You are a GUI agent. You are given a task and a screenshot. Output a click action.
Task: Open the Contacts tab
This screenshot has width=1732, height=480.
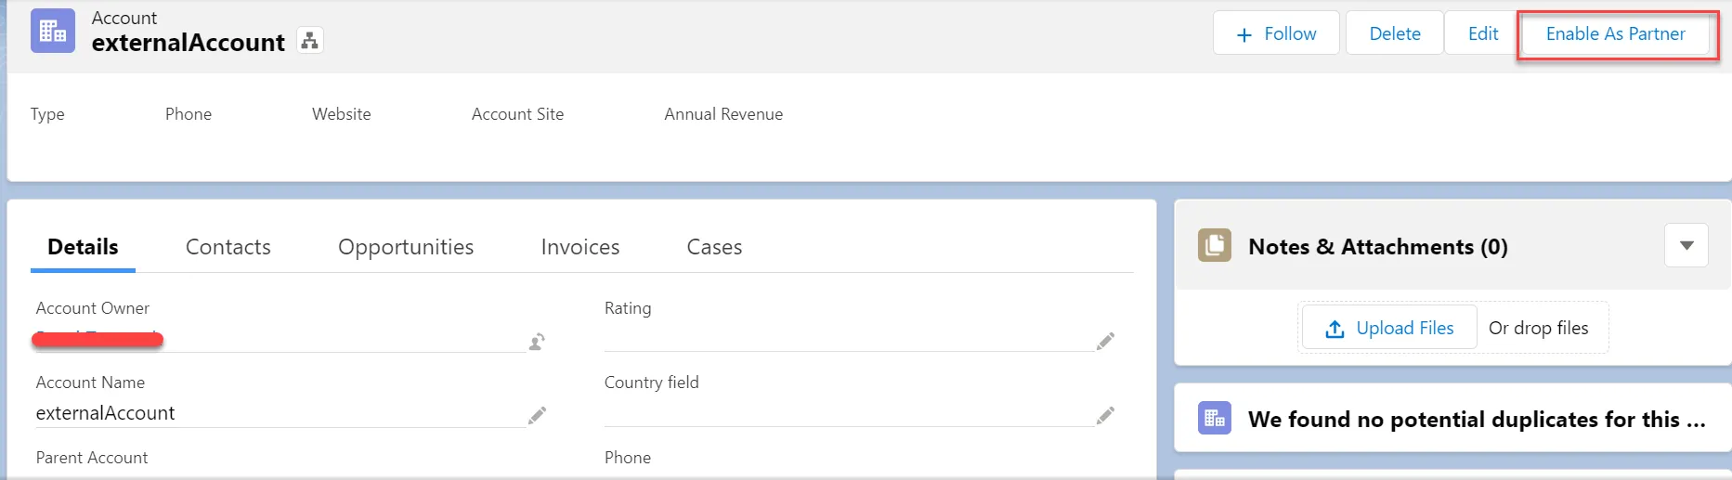[228, 247]
